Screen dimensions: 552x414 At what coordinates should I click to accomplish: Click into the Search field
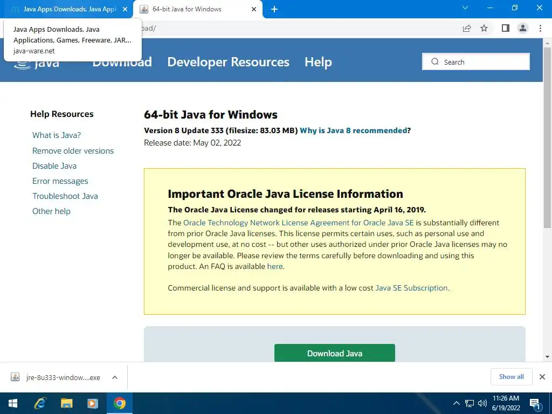pos(475,61)
